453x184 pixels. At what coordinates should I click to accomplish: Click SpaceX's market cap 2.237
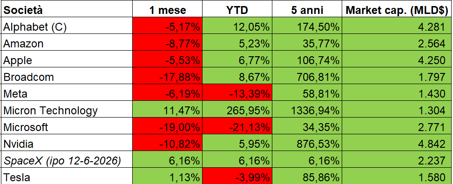click(397, 161)
